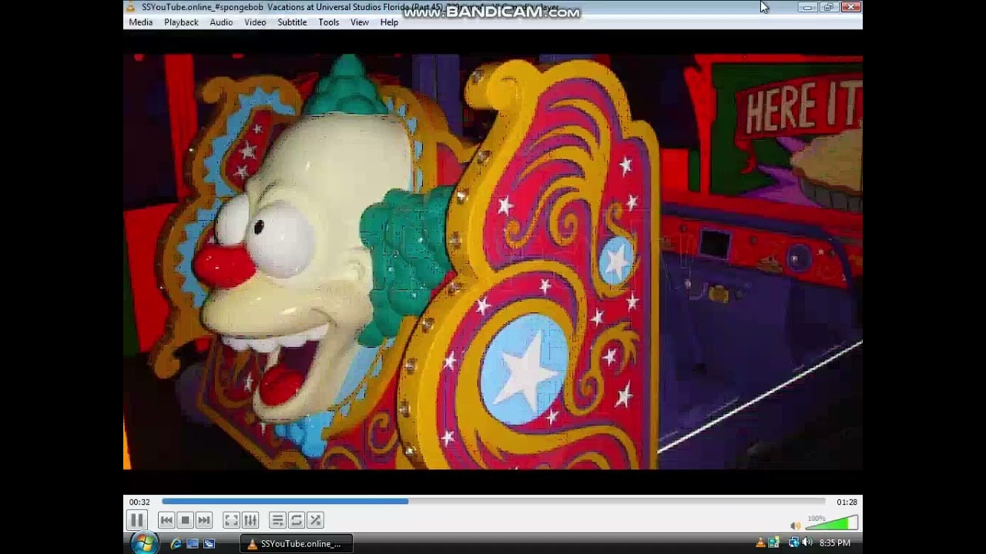Open the Windows Start menu
The width and height of the screenshot is (986, 554).
point(143,543)
